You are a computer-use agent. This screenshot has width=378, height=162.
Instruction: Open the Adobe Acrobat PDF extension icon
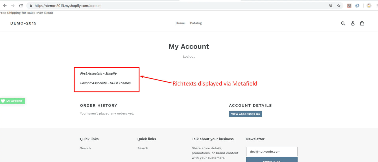point(349,6)
